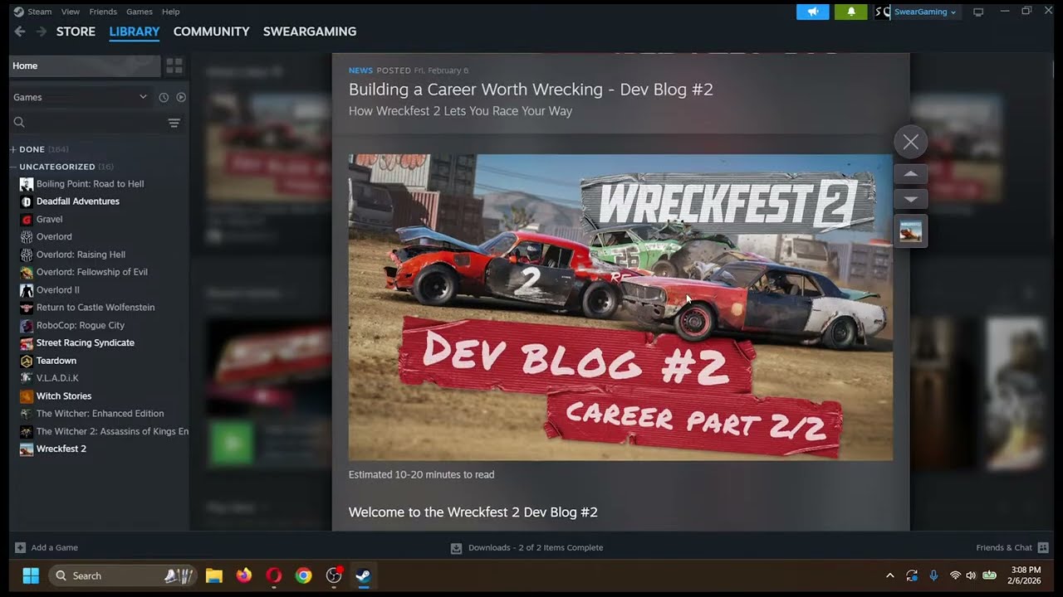Select RoboCop: Rogue City
The image size is (1063, 597).
coord(80,325)
